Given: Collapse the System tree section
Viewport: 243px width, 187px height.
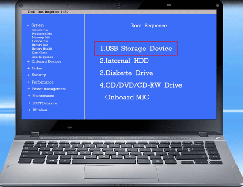Looking at the screenshot, I should (28, 25).
